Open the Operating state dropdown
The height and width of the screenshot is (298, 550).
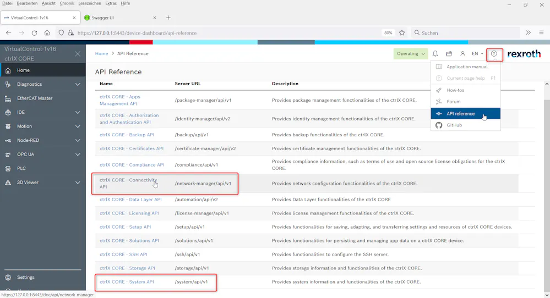pyautogui.click(x=411, y=54)
